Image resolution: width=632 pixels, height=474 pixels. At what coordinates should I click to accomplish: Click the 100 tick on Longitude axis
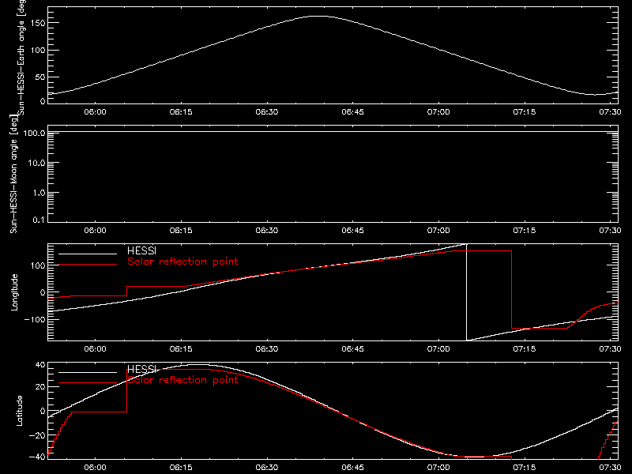[x=38, y=265]
